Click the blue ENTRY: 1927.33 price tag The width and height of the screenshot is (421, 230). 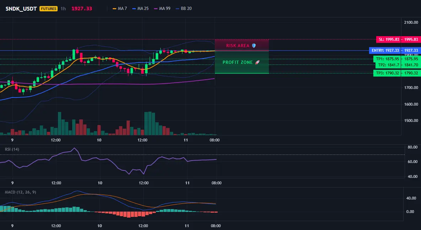385,50
